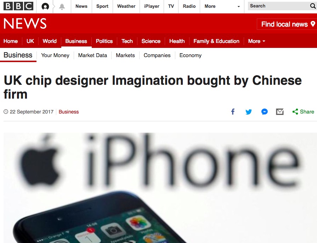Screen dimensions: 317x243
Task: Open the BBC account profile icon
Action: (45, 6)
